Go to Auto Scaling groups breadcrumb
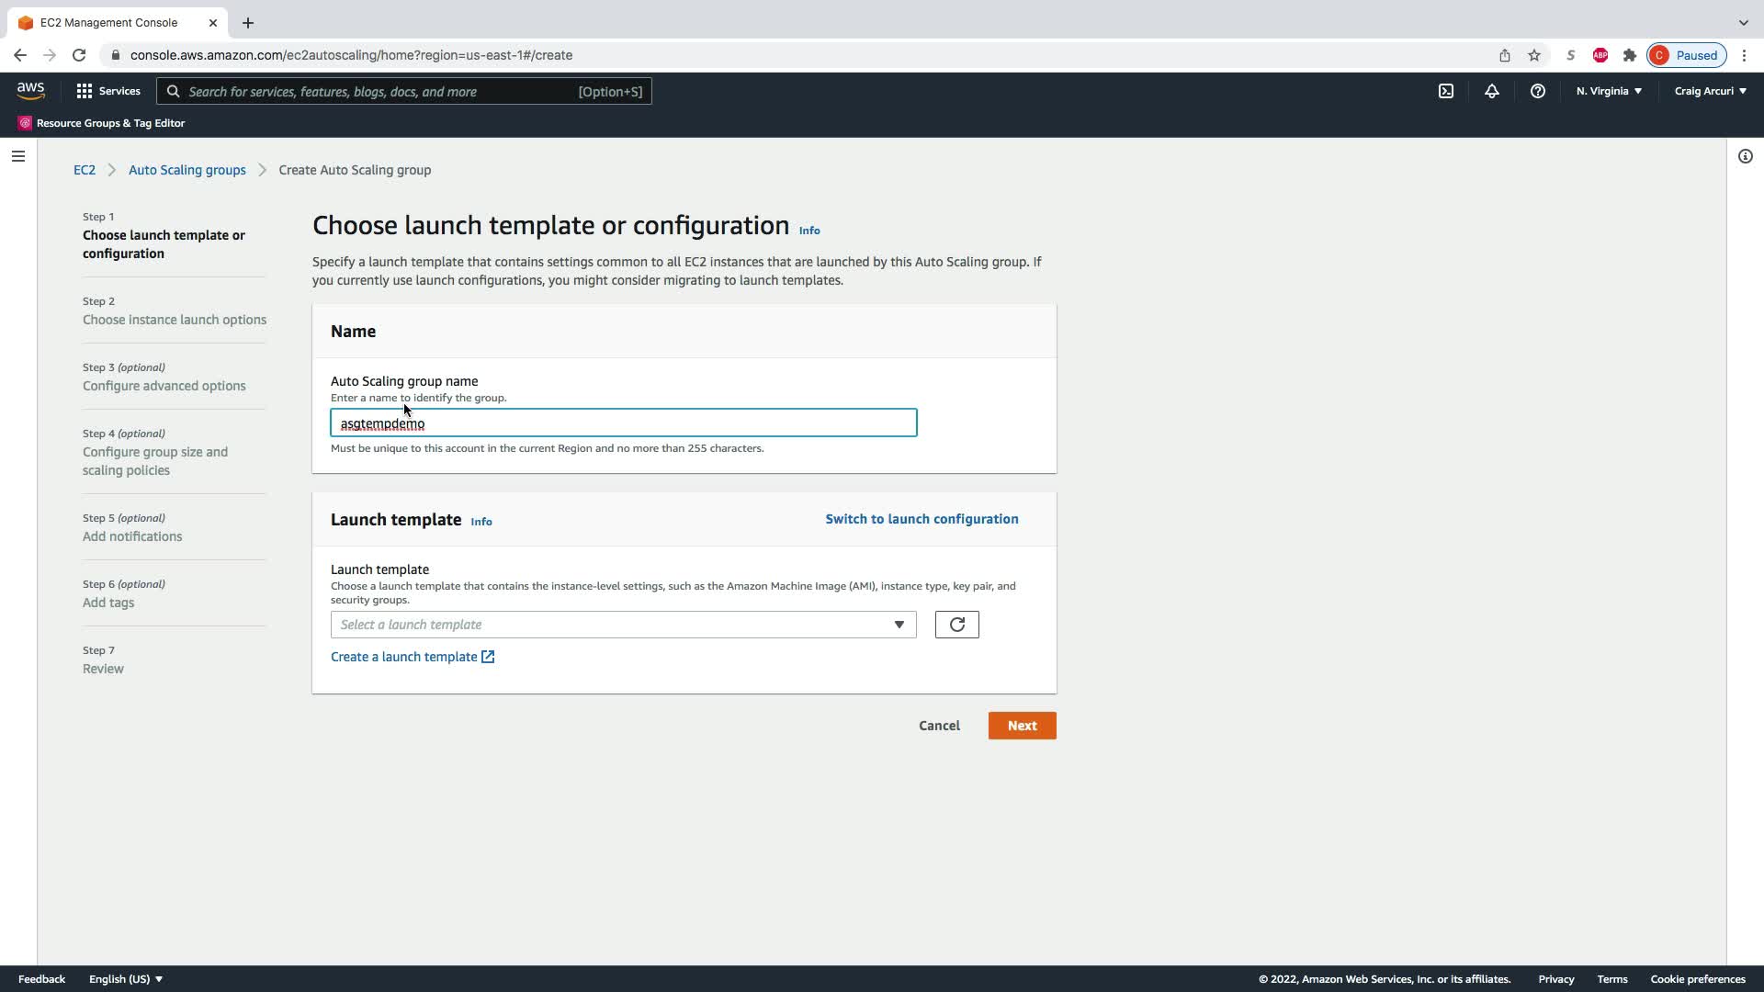The height and width of the screenshot is (992, 1764). coord(187,170)
